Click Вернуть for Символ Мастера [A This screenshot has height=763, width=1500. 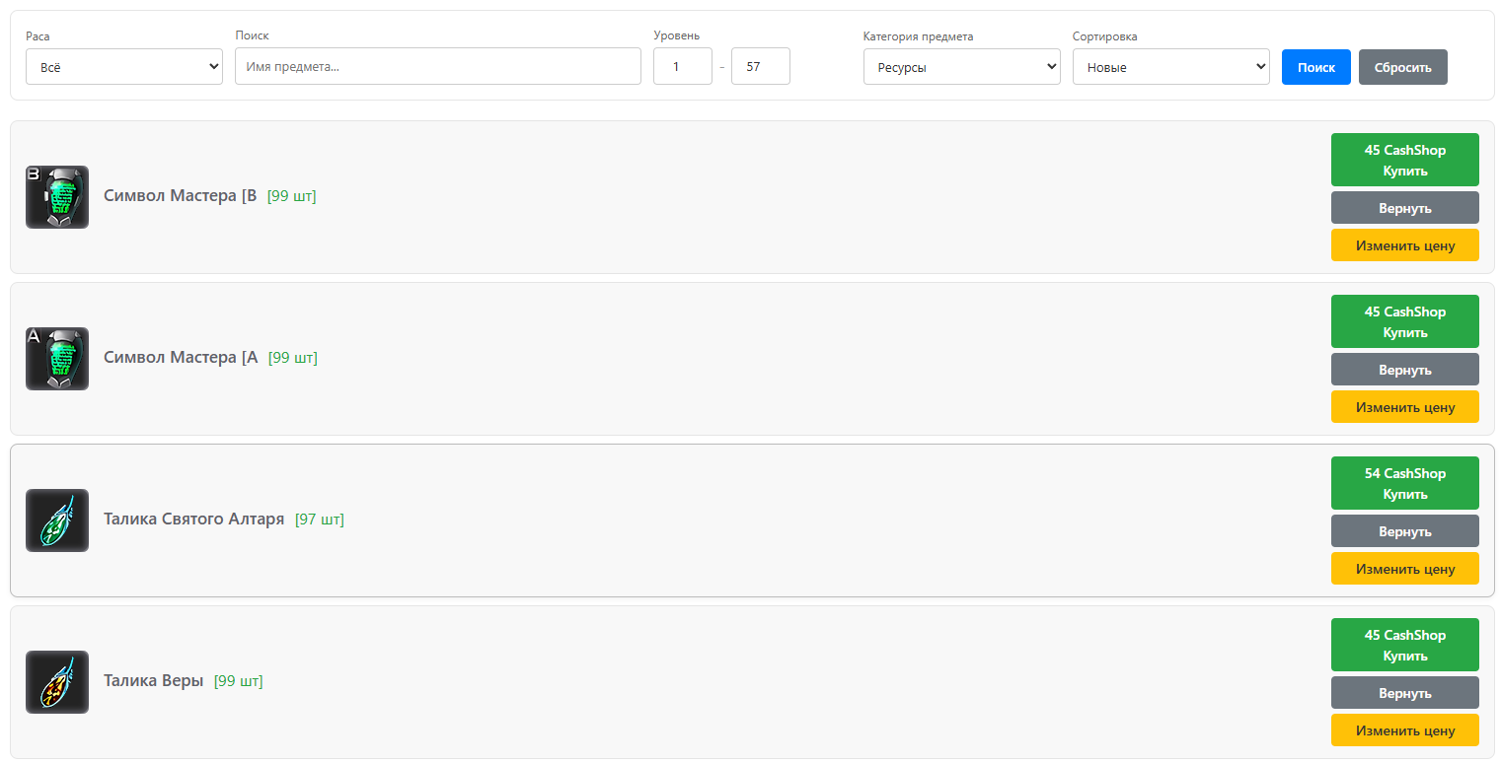tap(1405, 370)
